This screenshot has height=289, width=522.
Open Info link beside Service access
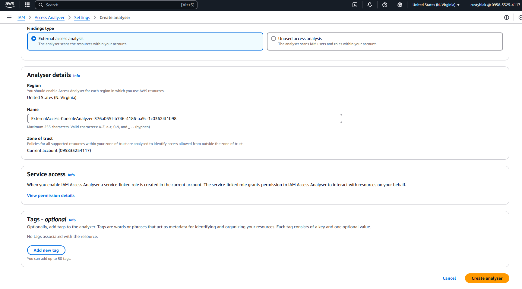tap(71, 175)
